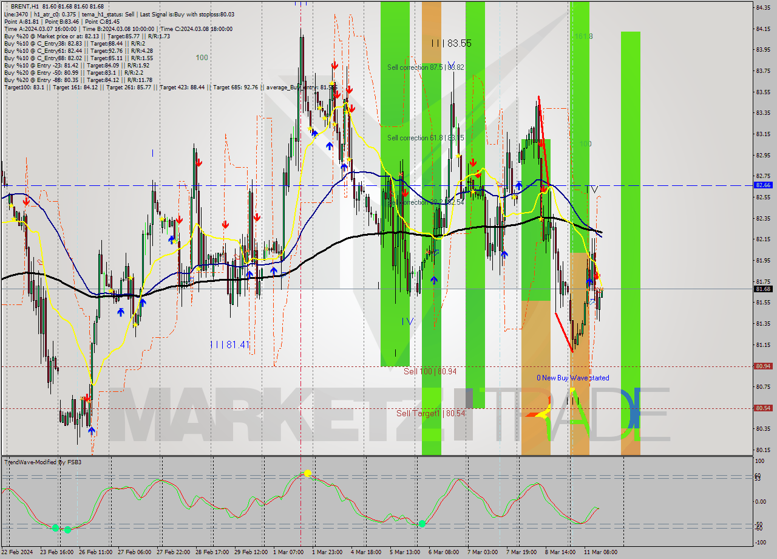Select the 'TrendWave-Modified By FSB3' indicator label

tap(43, 462)
